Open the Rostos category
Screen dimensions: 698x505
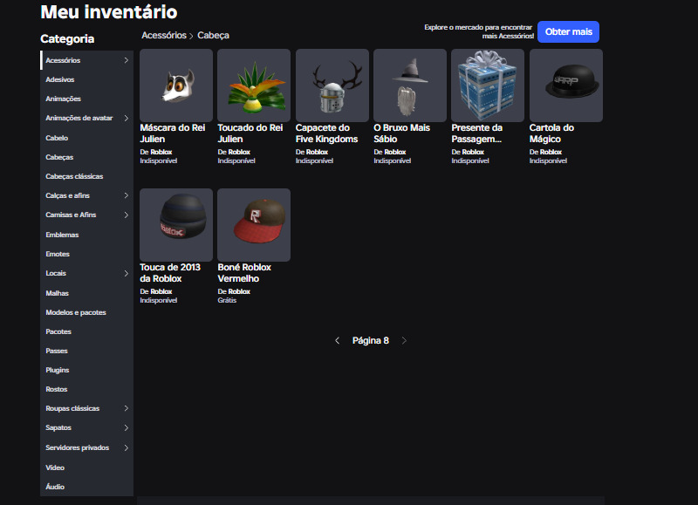[x=86, y=389]
